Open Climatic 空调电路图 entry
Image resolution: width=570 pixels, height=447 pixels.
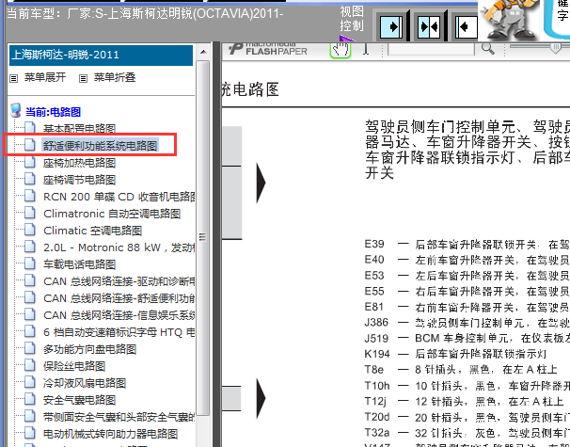93,231
